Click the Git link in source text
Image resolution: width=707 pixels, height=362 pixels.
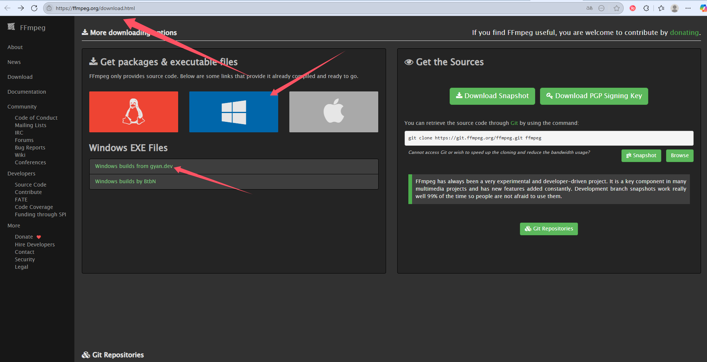click(x=514, y=123)
